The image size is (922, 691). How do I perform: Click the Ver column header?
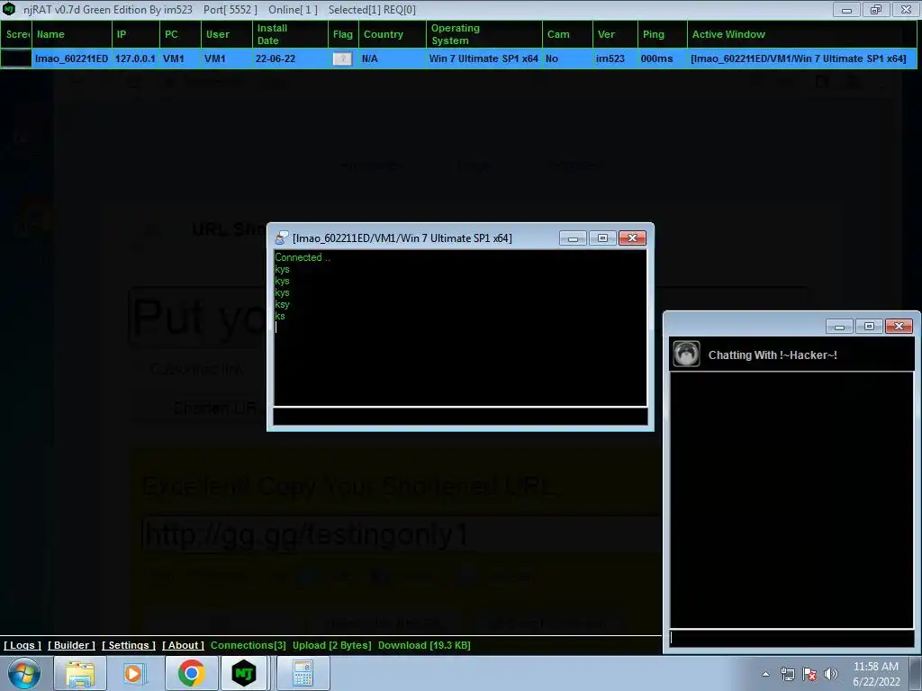pyautogui.click(x=616, y=34)
